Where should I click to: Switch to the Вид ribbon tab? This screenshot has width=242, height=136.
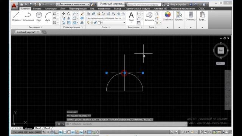point(92,9)
